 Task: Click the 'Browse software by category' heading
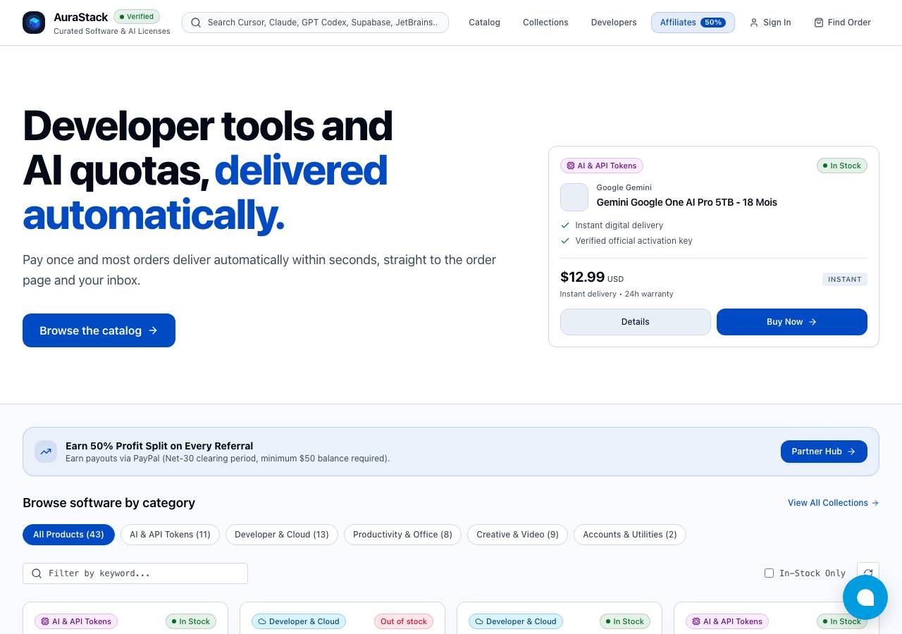[x=109, y=503]
